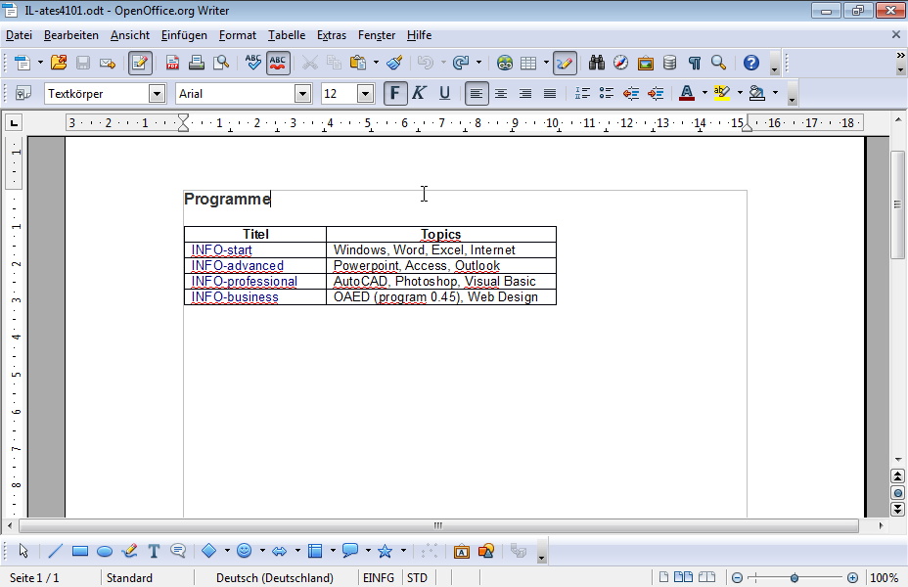The height and width of the screenshot is (587, 908).
Task: Click the New document icon
Action: tap(22, 63)
